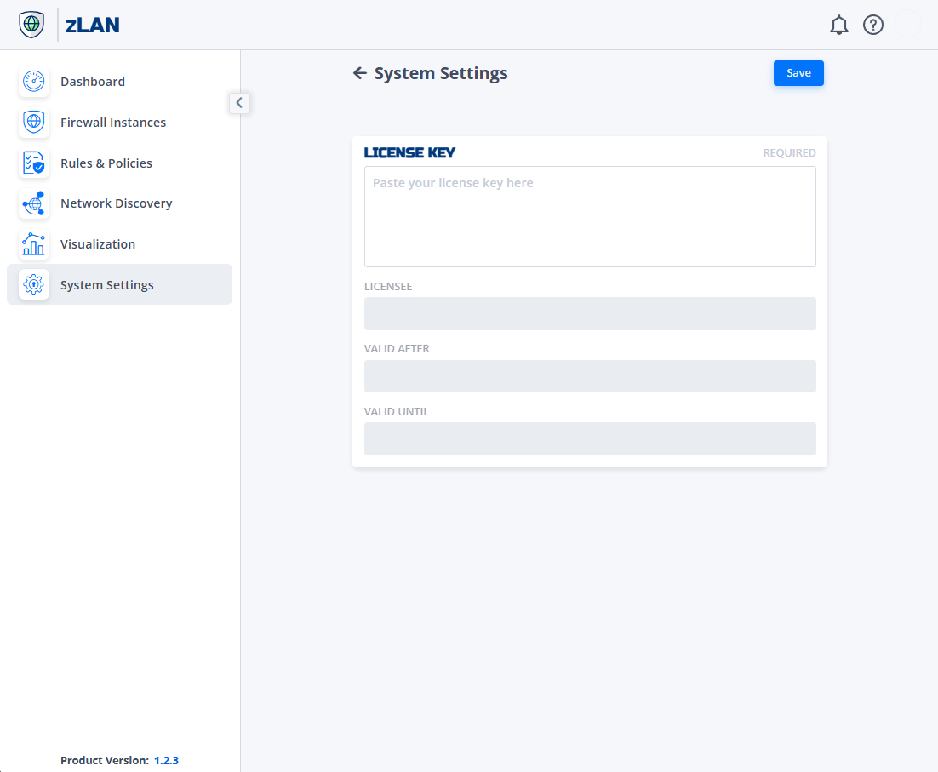Viewport: 938px width, 772px height.
Task: Click the help question mark icon
Action: point(873,25)
